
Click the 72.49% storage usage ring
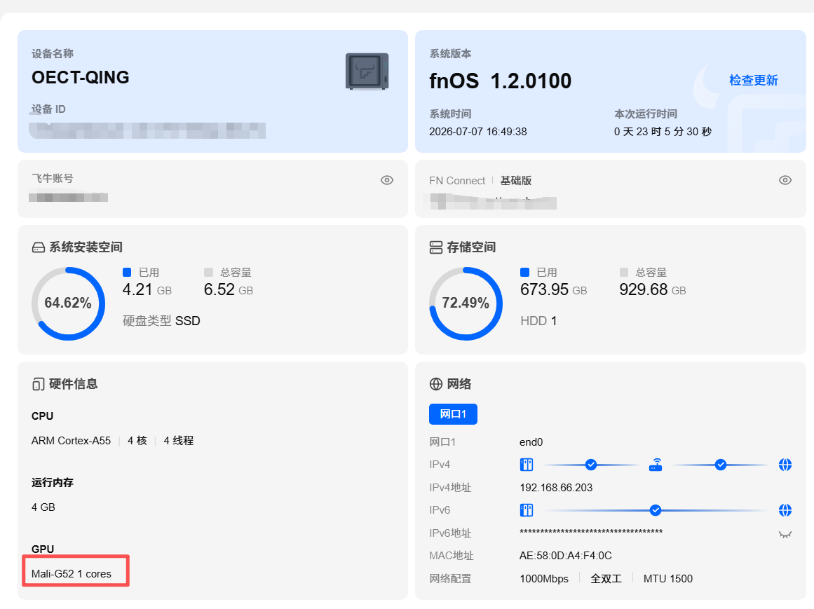tap(466, 303)
